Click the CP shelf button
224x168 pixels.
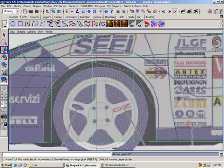(147, 24)
